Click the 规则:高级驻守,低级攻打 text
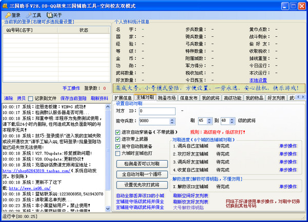 point(218,132)
